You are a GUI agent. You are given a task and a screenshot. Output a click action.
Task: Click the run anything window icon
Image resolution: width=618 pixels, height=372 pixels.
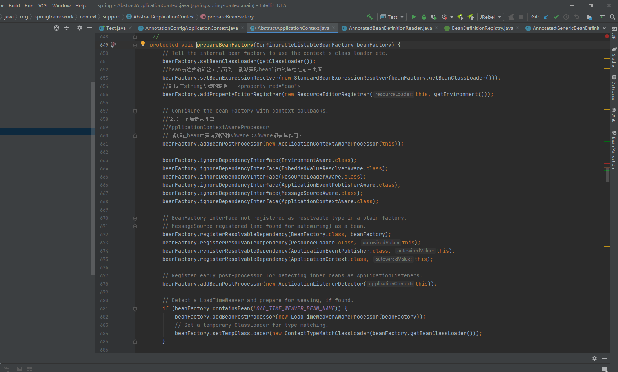point(602,17)
